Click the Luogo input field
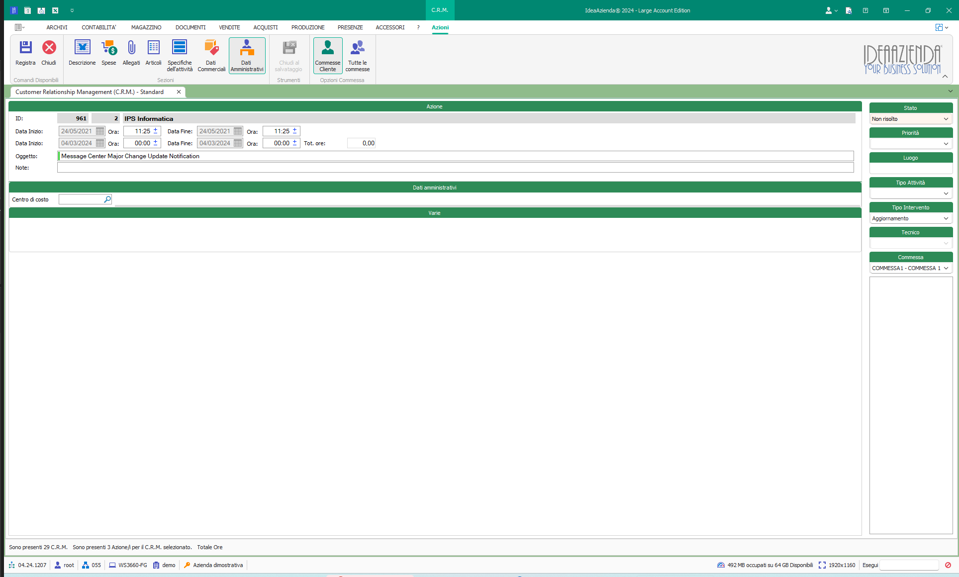Screen dimensions: 959x577 pos(911,169)
